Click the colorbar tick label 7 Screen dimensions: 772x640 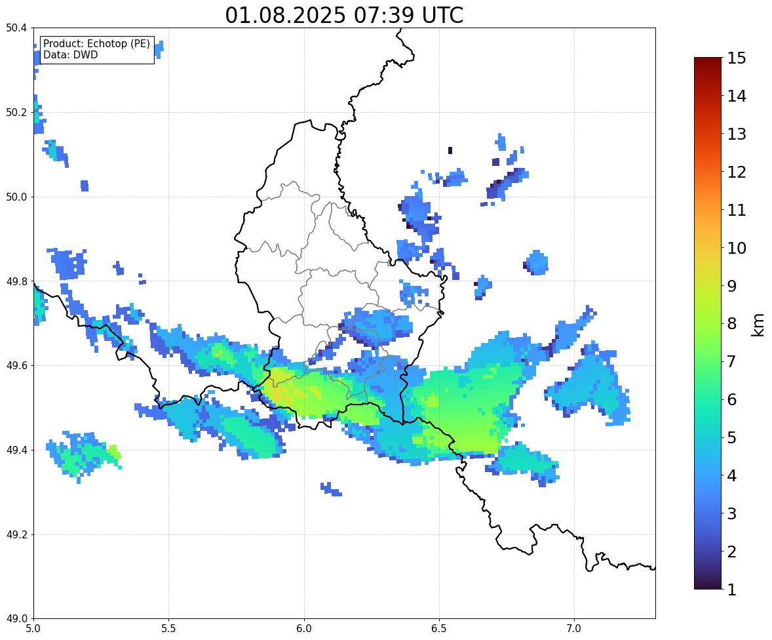(731, 361)
